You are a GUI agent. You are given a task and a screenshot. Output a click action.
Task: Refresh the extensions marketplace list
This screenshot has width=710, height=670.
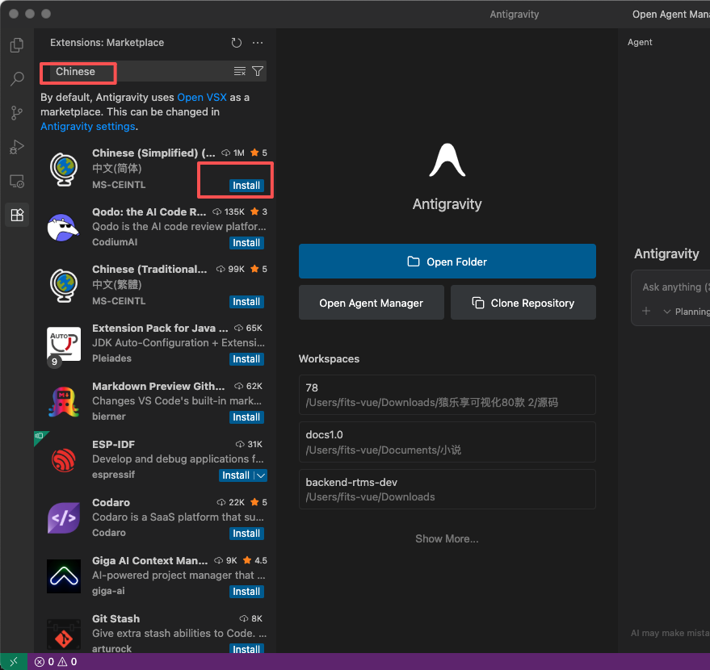coord(236,43)
